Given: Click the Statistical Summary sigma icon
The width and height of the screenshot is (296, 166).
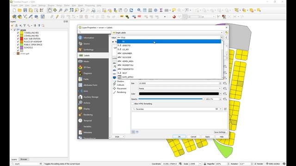Looking at the screenshot, I should [x=161, y=10].
